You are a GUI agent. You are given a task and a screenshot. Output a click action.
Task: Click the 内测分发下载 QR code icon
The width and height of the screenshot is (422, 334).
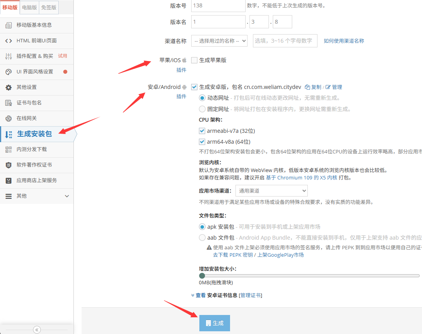(x=9, y=150)
